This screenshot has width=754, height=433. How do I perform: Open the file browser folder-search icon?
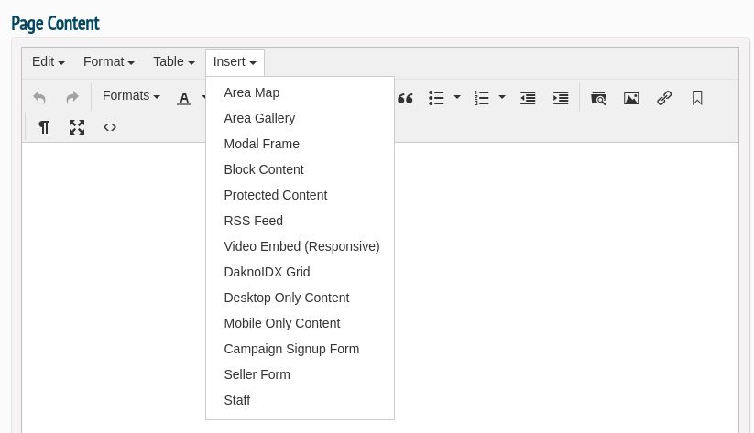[598, 98]
